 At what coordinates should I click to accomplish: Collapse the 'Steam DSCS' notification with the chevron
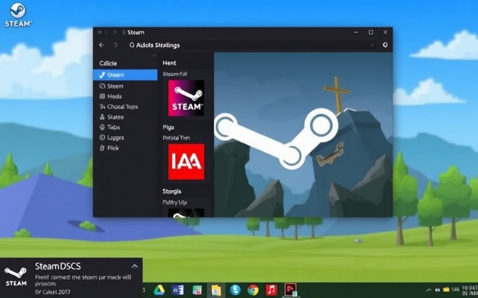pyautogui.click(x=134, y=266)
